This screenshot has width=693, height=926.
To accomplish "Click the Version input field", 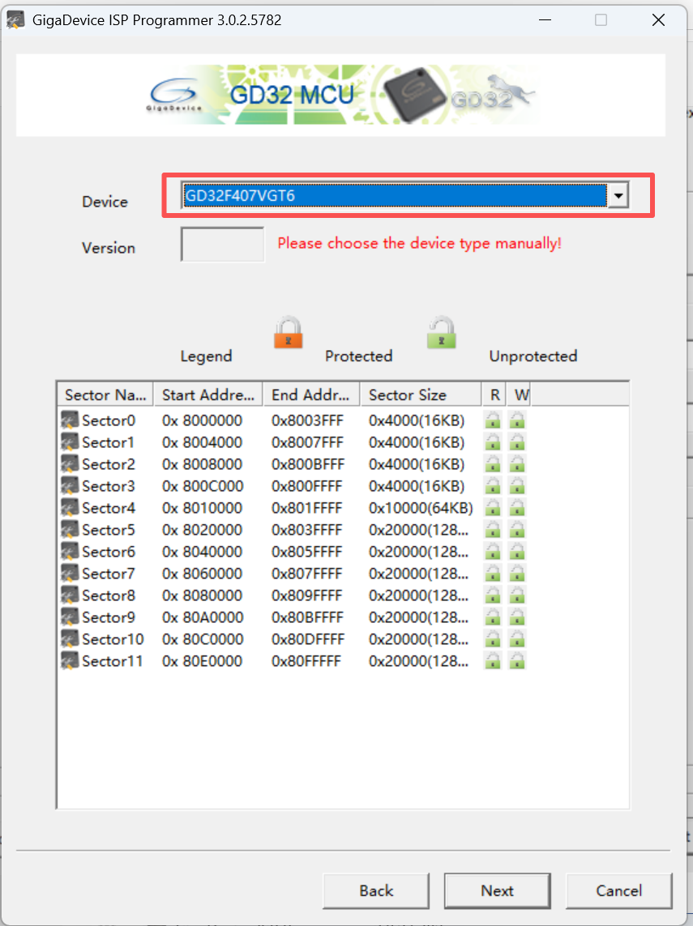I will [x=222, y=244].
